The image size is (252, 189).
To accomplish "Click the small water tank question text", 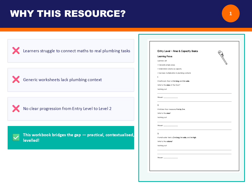I will click(x=177, y=137).
